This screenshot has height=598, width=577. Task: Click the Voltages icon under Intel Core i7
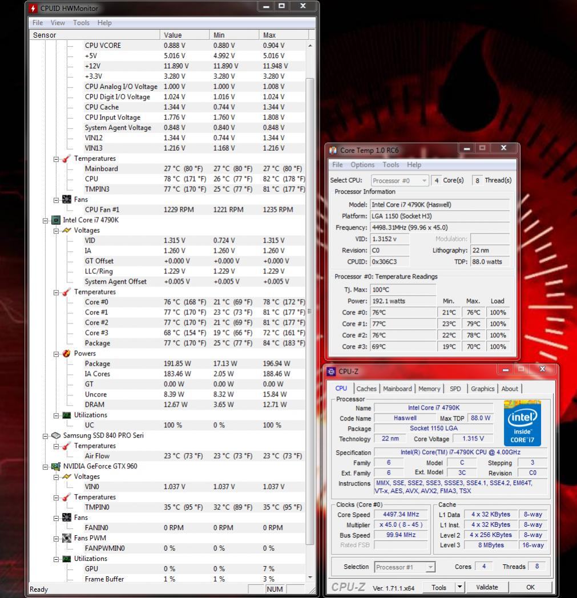point(66,231)
